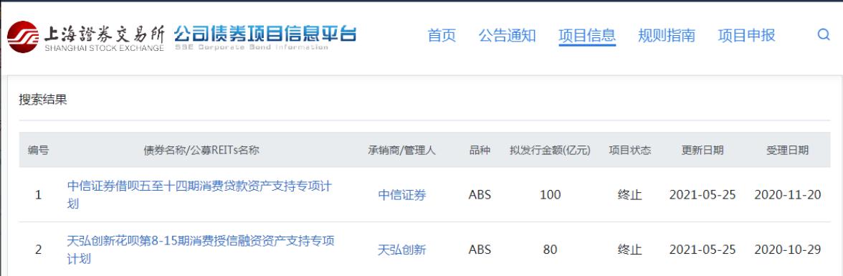
Task: Click row number 2 cell
Action: [38, 249]
